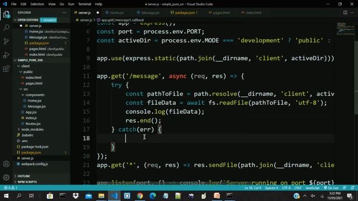Expand the node_modules folder

tap(18, 130)
